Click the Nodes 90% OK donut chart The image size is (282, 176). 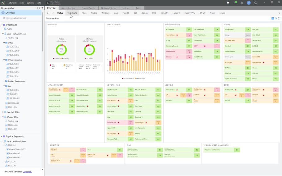point(61,50)
